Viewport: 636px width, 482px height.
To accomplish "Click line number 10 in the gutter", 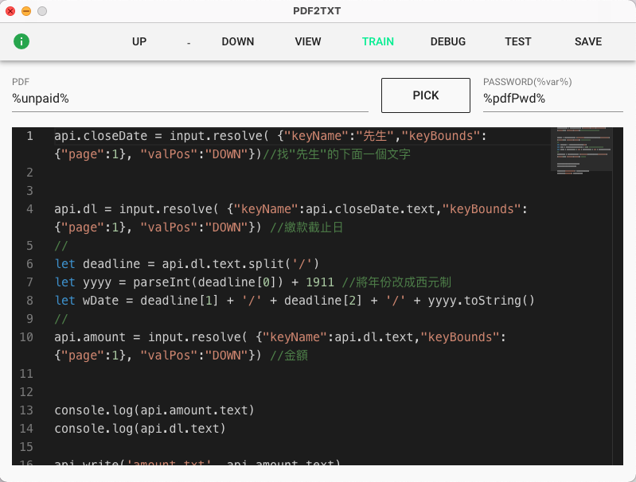I will pos(29,337).
